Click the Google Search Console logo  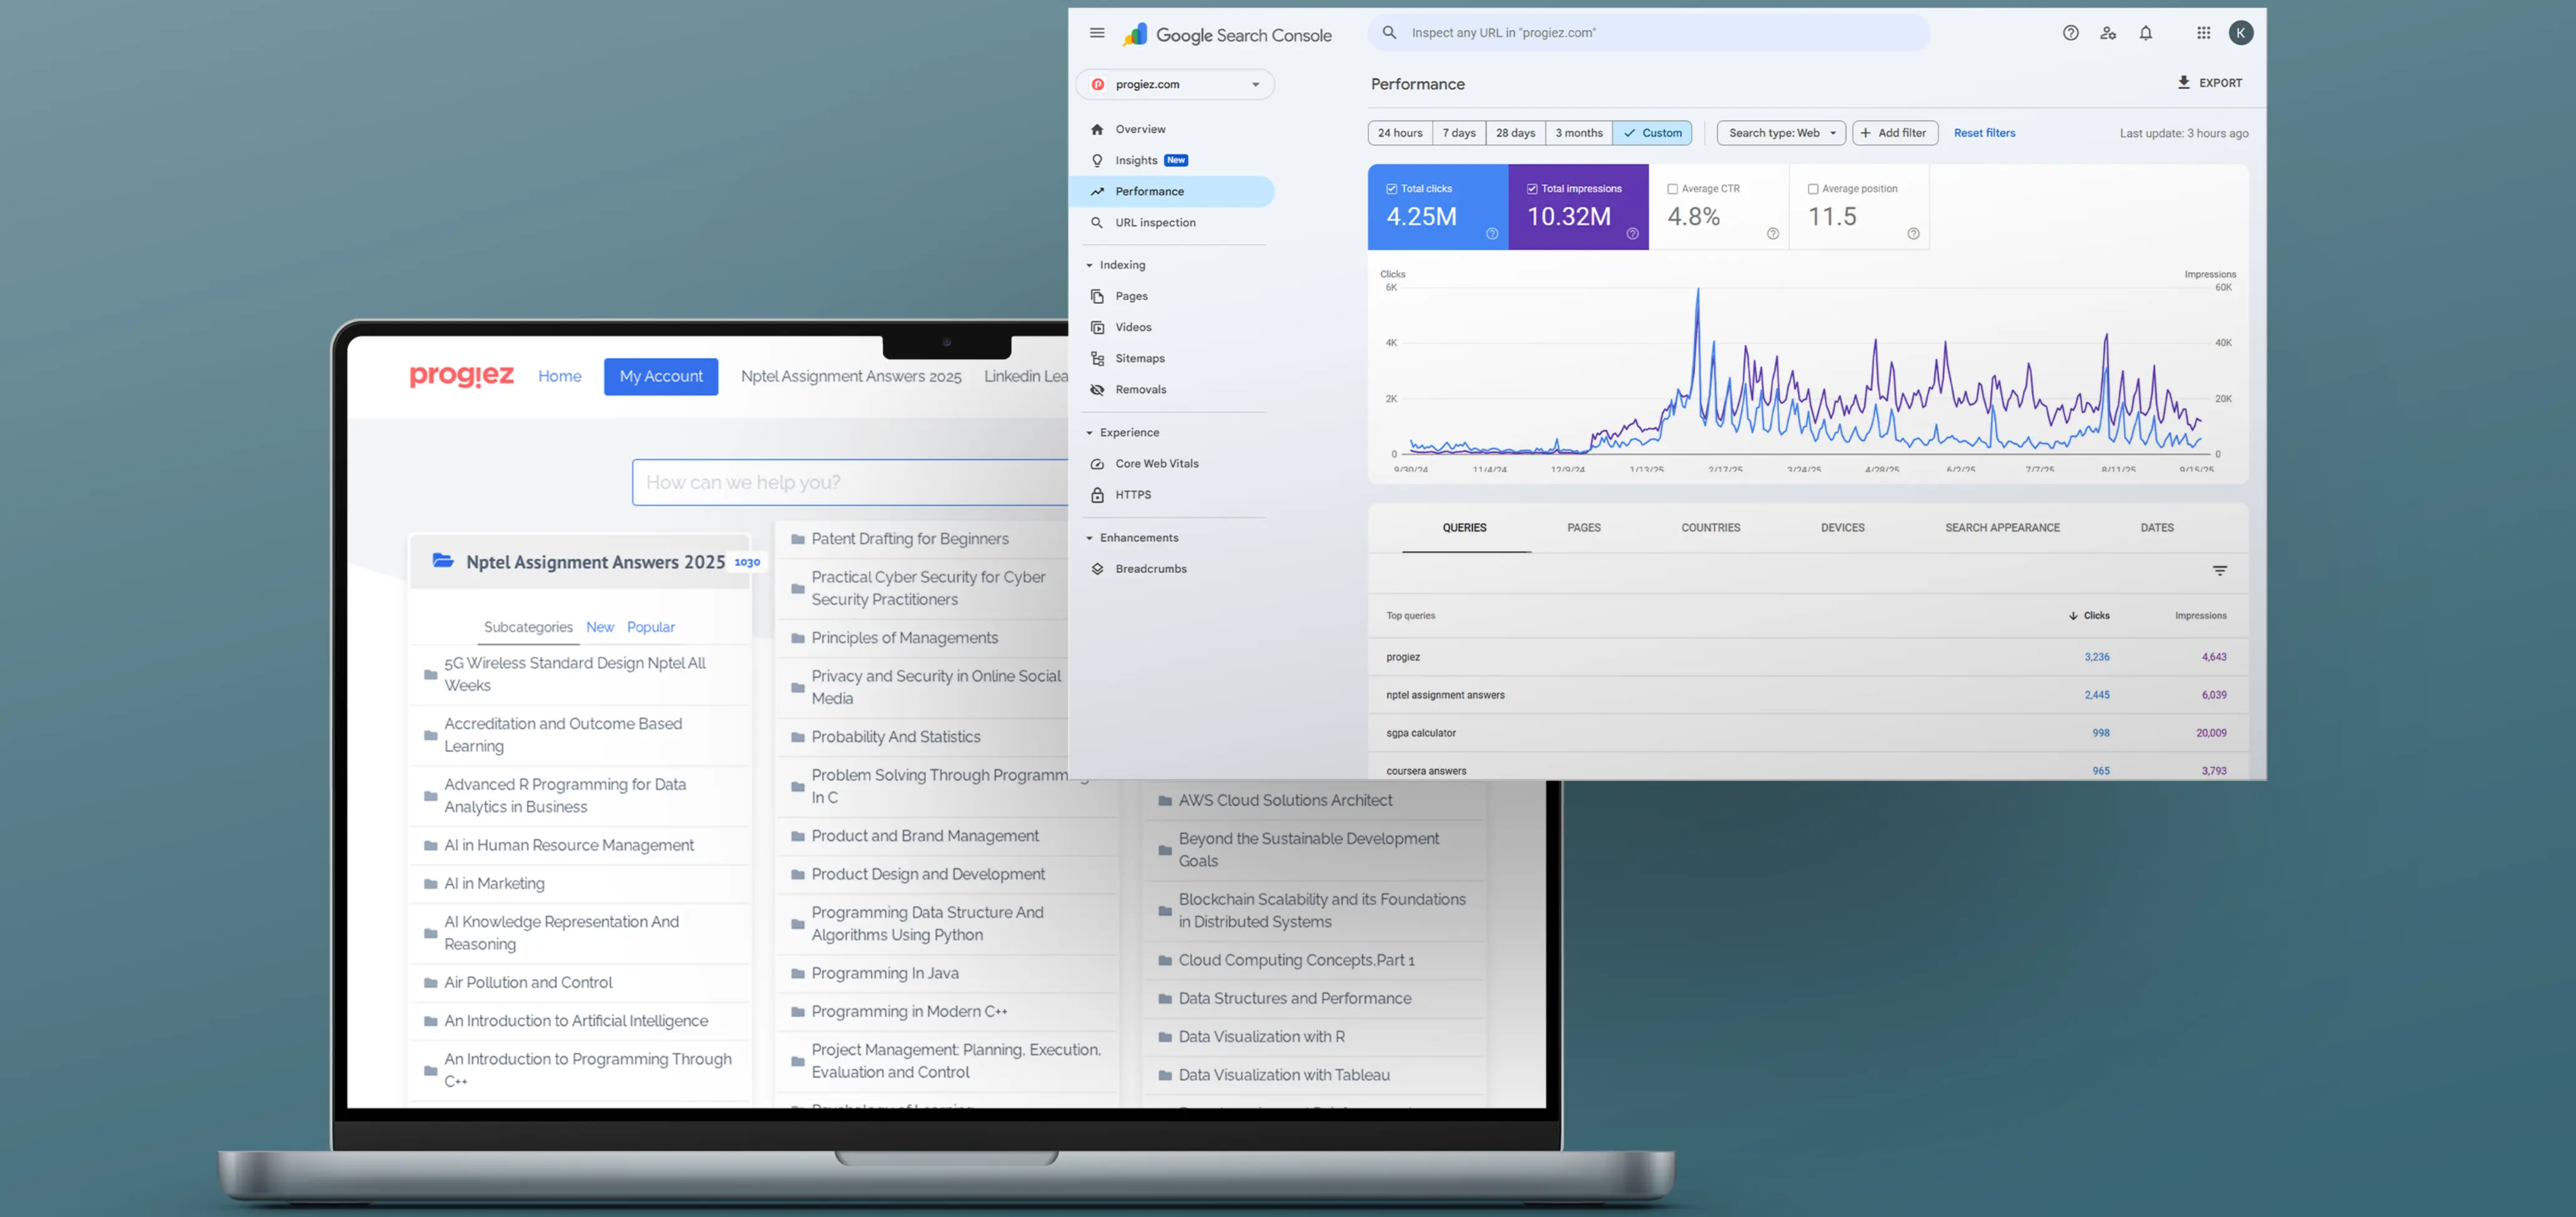pyautogui.click(x=1227, y=35)
